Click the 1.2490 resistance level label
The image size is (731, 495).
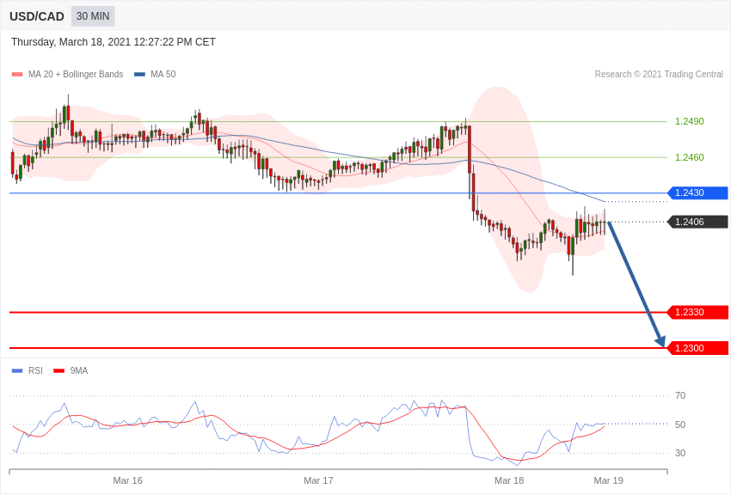pyautogui.click(x=690, y=121)
